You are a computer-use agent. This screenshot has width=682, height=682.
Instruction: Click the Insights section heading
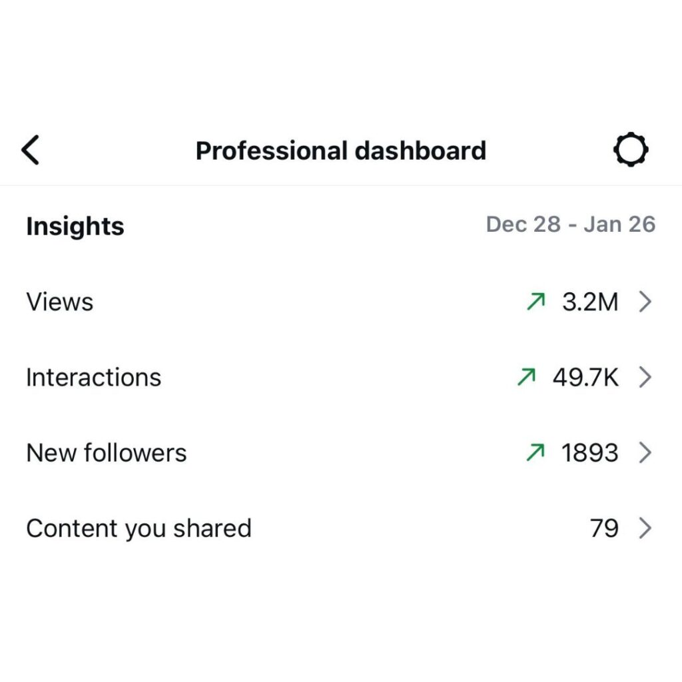pos(75,226)
